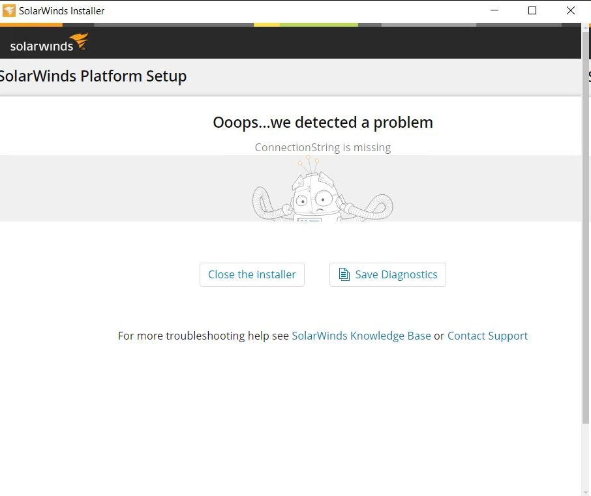Click the 'Ooops...we detected a problem' heading

pos(323,123)
